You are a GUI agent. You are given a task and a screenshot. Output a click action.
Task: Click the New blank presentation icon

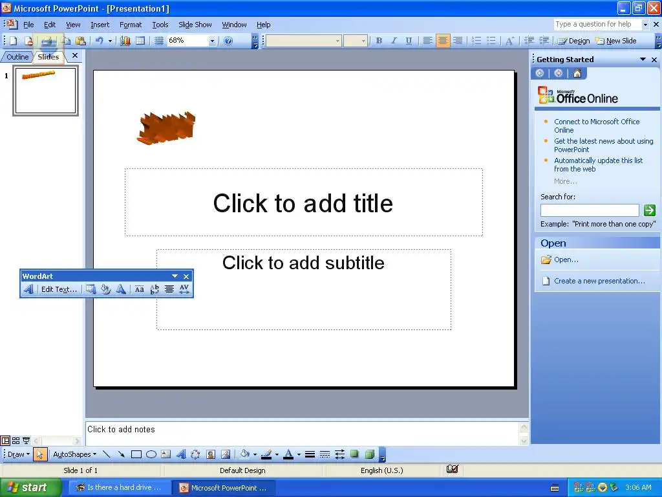click(13, 41)
